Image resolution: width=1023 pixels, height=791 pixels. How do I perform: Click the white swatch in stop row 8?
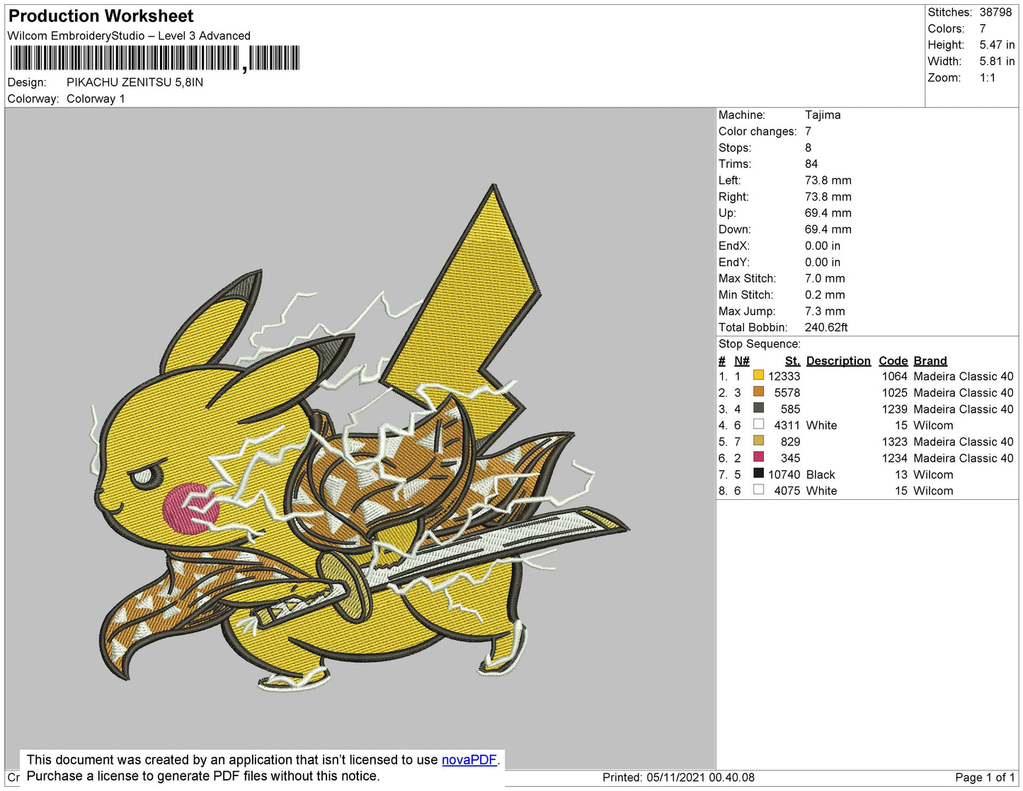coord(758,489)
